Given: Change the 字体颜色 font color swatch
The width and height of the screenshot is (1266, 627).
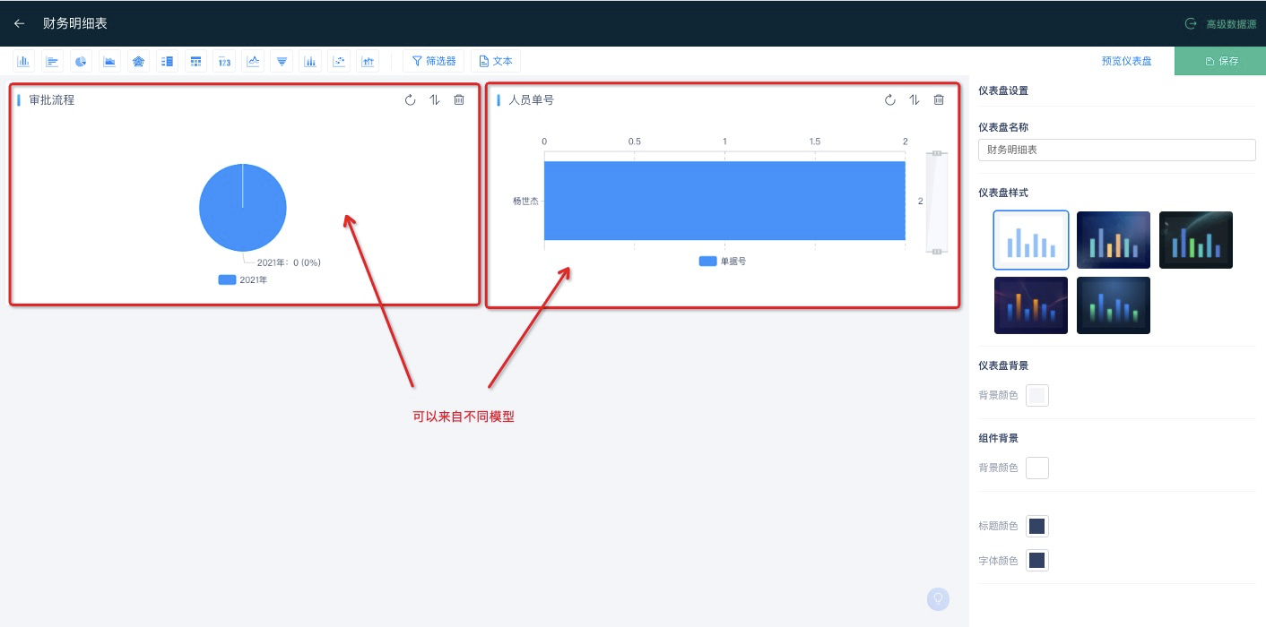Looking at the screenshot, I should tap(1037, 561).
